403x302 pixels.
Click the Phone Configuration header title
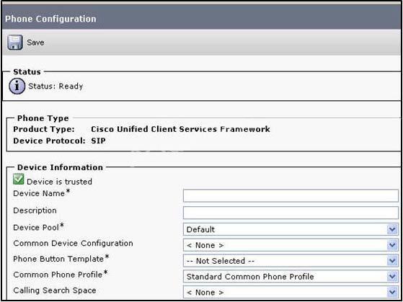coord(50,19)
